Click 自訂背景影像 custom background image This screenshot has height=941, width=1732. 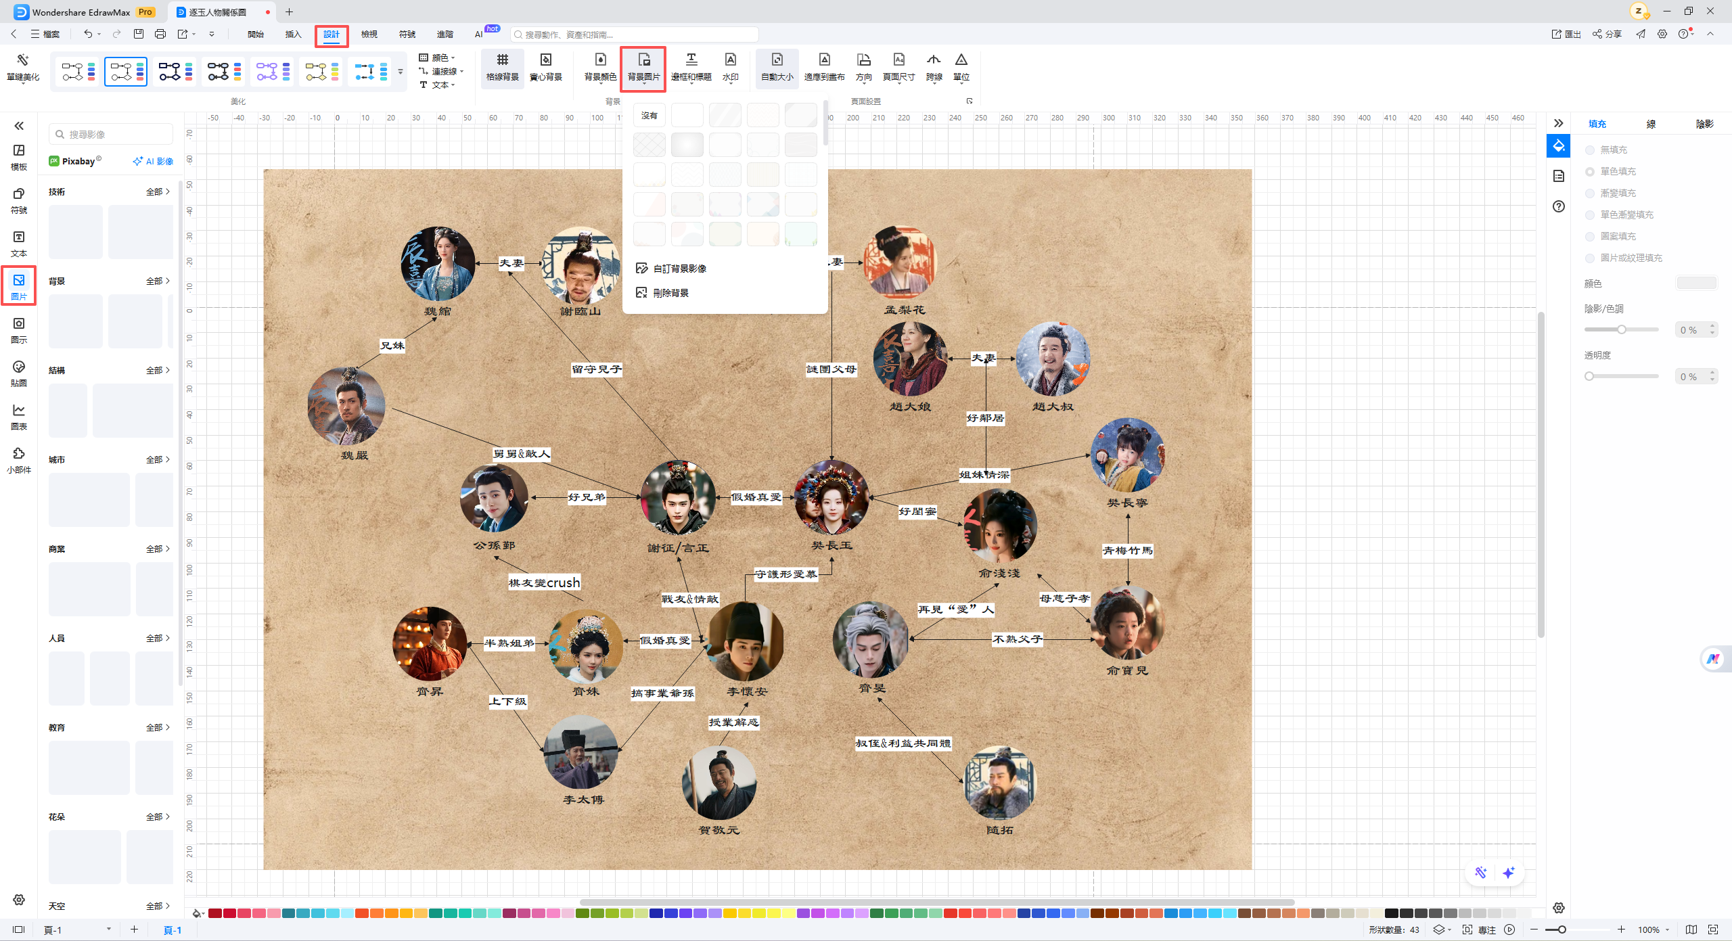click(x=679, y=269)
